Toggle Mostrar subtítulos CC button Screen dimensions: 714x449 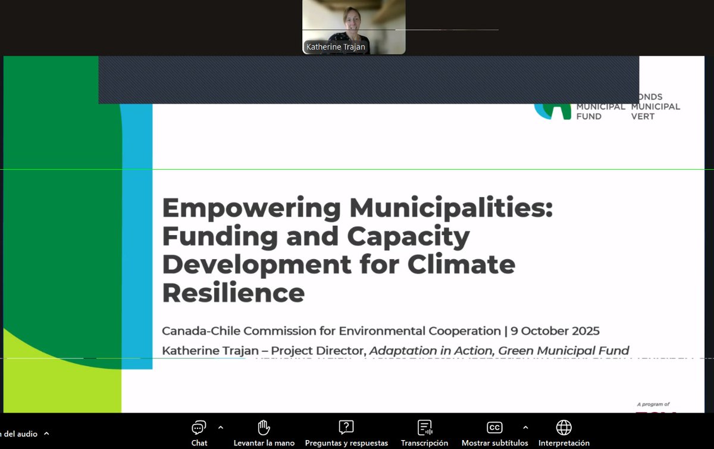click(494, 432)
